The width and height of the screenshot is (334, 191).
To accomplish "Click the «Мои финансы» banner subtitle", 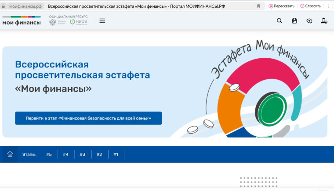I will [53, 88].
